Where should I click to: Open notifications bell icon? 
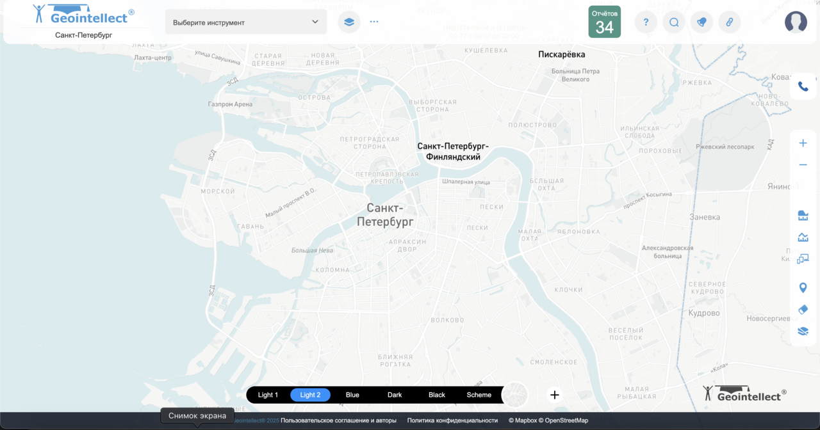[701, 22]
